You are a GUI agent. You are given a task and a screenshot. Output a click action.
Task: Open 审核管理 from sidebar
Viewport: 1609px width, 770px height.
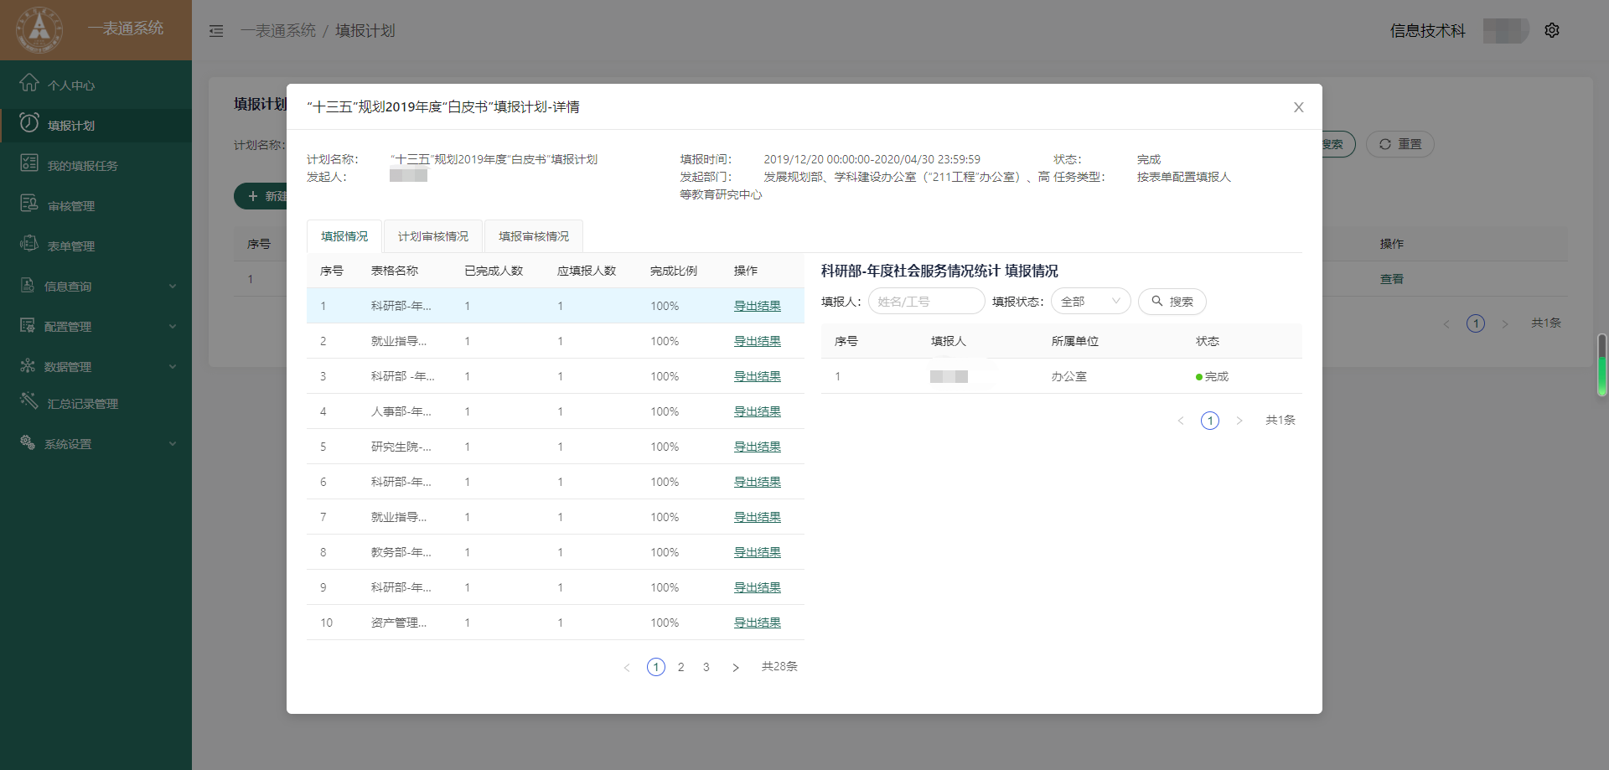(x=70, y=206)
